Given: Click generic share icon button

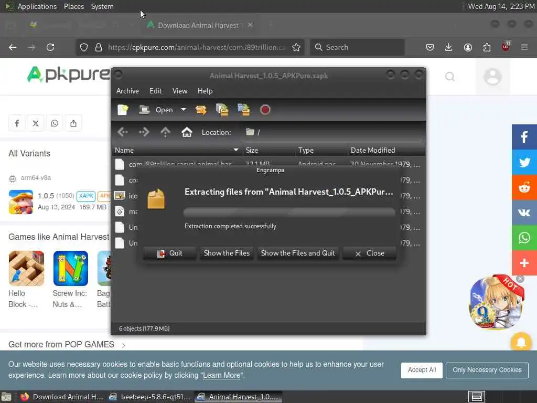Looking at the screenshot, I should click(73, 123).
